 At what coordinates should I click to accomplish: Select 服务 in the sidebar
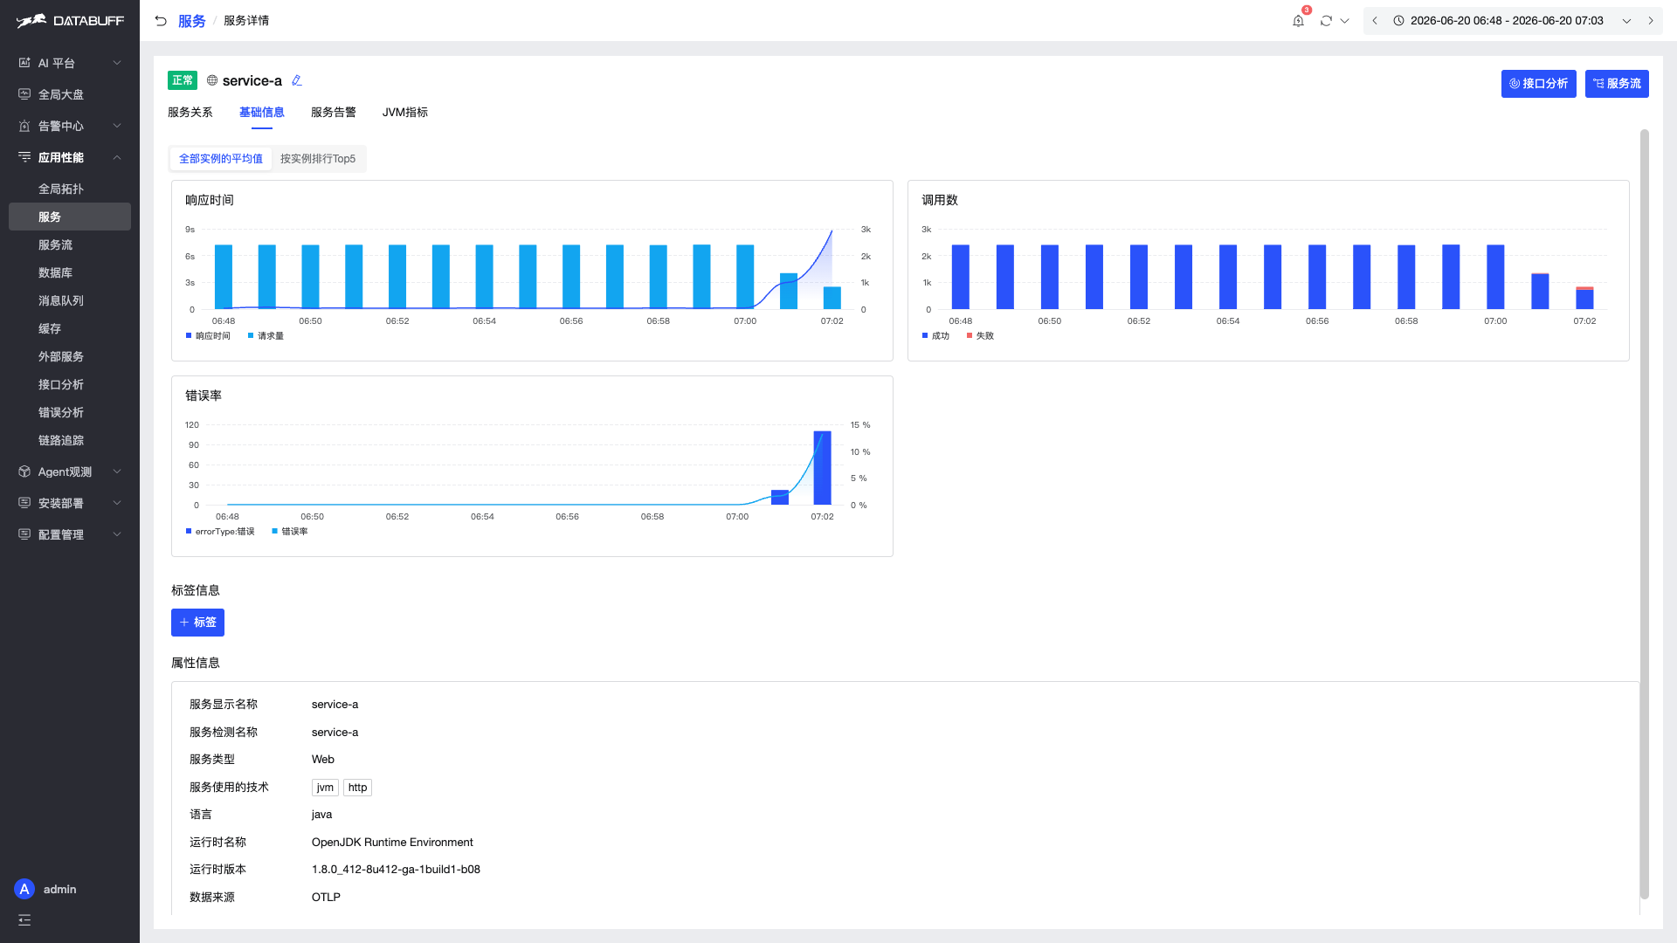pyautogui.click(x=70, y=217)
